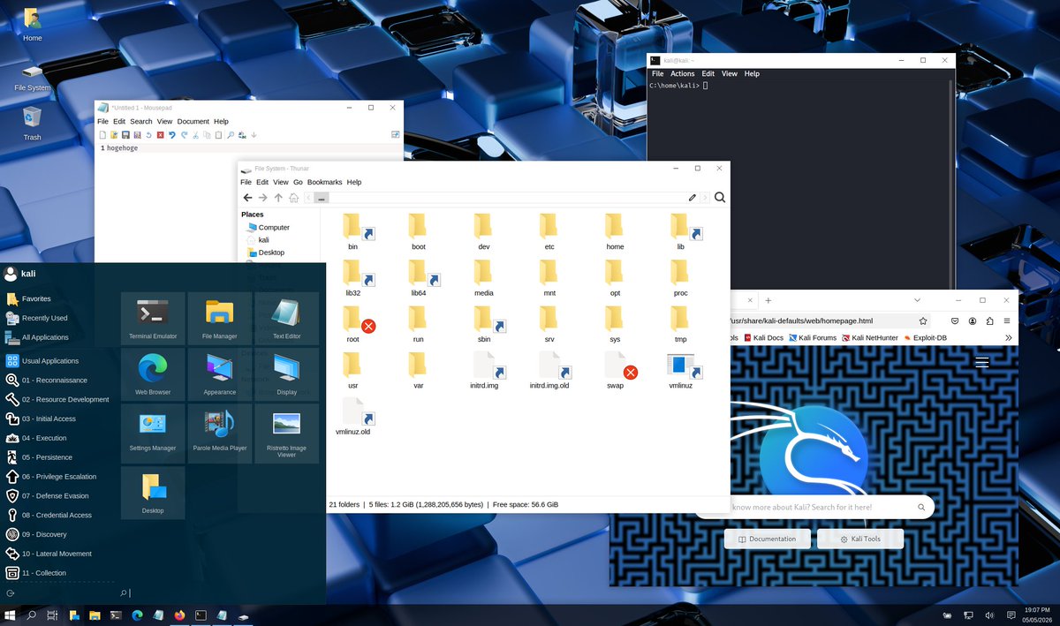Screen dimensions: 1060x626
Task: Open new tab with plus button in Firefox
Action: coord(768,300)
